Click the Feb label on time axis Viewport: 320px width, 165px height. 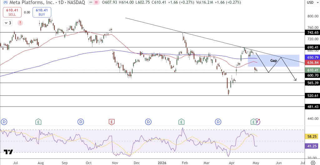point(185,163)
